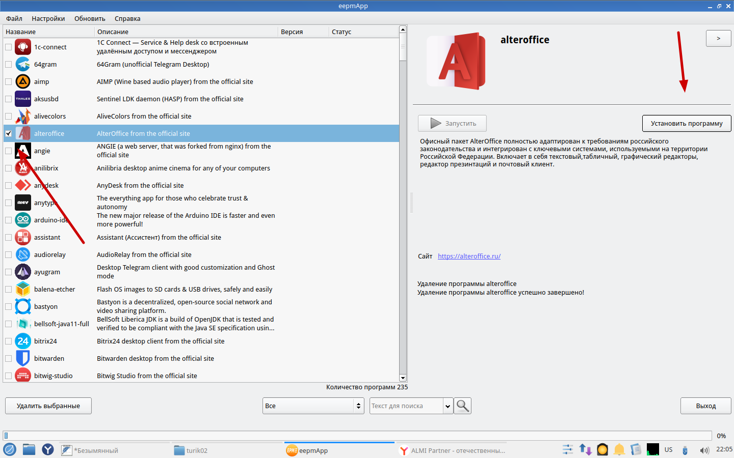Screen dimensions: 734x458
Task: Click the aimp orange triangle icon
Action: [x=23, y=81]
